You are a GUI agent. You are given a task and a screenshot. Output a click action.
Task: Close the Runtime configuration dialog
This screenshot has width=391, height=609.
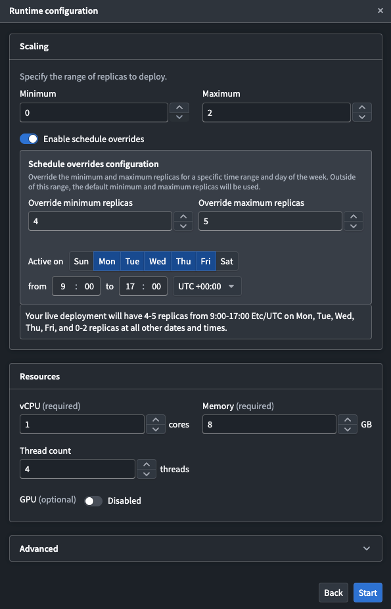[380, 11]
